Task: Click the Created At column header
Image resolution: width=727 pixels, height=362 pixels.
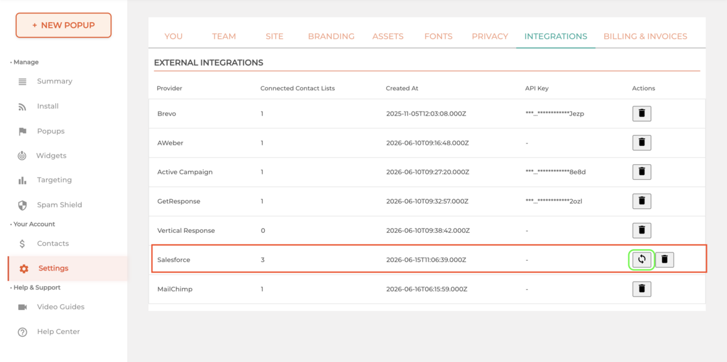Action: [402, 88]
